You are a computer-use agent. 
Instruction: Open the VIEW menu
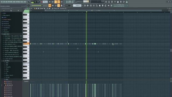pos(14,2)
